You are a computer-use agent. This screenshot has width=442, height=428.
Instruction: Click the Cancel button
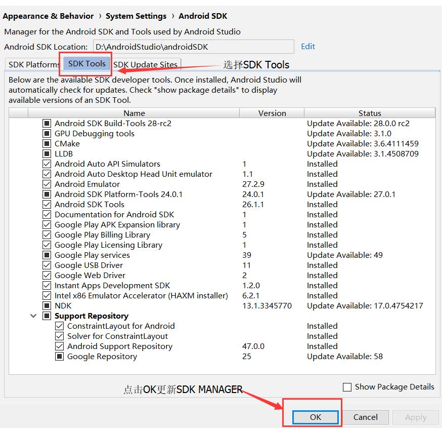365,417
